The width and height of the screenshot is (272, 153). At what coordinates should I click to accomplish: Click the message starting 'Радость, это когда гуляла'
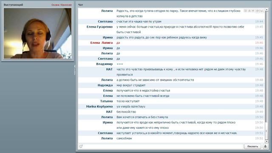tap(178, 14)
